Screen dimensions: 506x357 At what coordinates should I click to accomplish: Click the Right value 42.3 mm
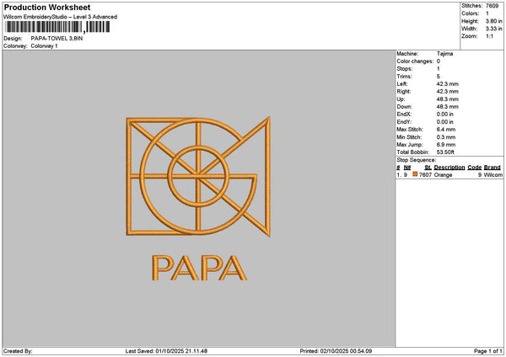click(x=447, y=92)
